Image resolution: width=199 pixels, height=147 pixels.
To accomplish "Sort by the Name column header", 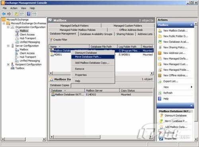I will [69, 46].
